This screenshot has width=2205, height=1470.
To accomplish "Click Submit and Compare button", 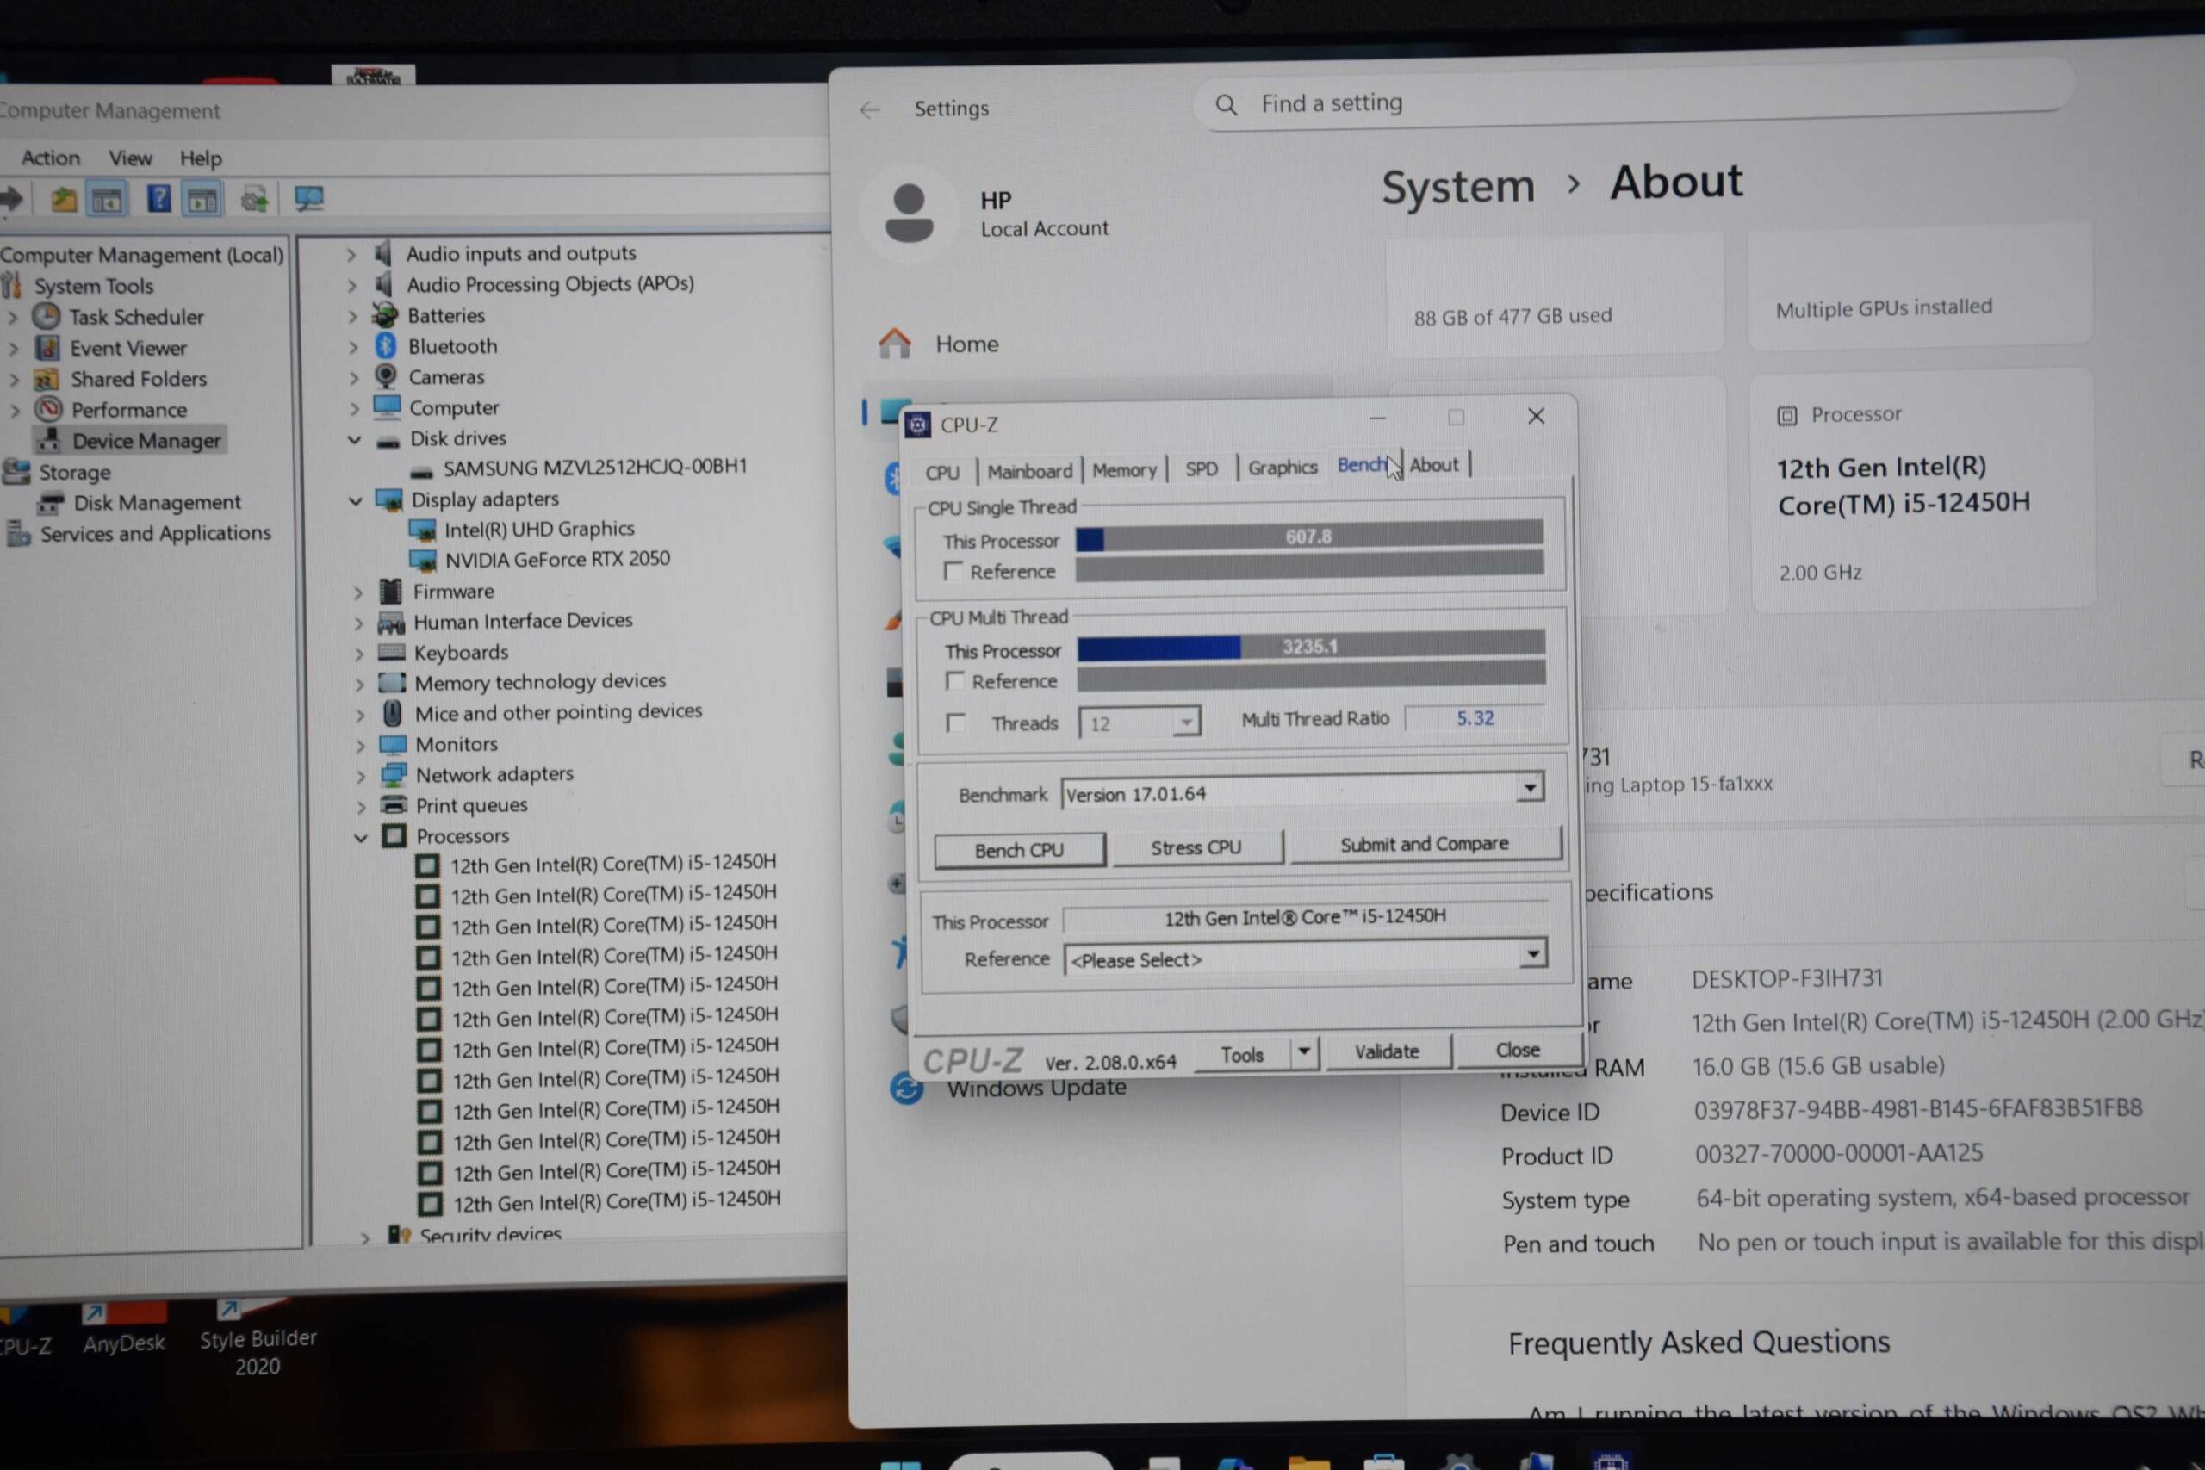I will (1425, 844).
